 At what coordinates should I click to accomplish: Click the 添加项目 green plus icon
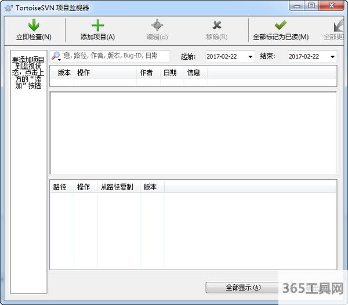97,26
